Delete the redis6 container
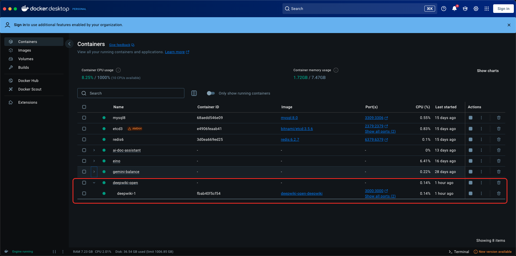Image resolution: width=516 pixels, height=256 pixels. (x=499, y=139)
